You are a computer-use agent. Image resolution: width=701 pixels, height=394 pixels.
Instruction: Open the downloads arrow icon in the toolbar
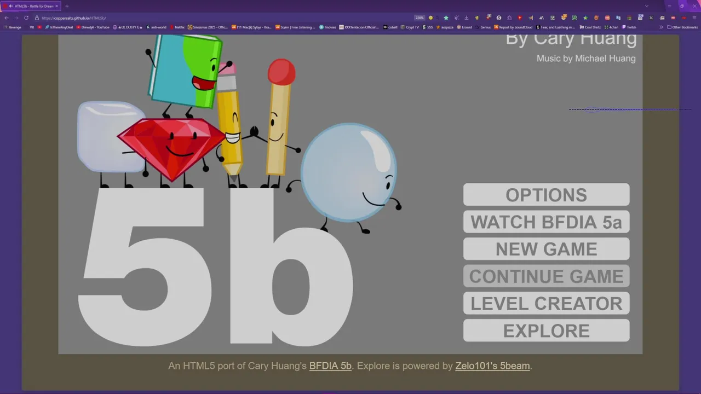pyautogui.click(x=467, y=18)
